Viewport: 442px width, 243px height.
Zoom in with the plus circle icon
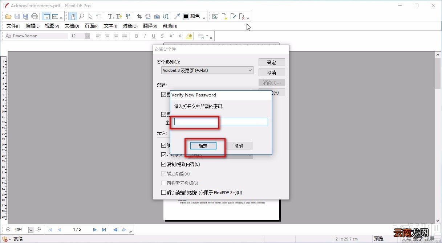pos(38,230)
